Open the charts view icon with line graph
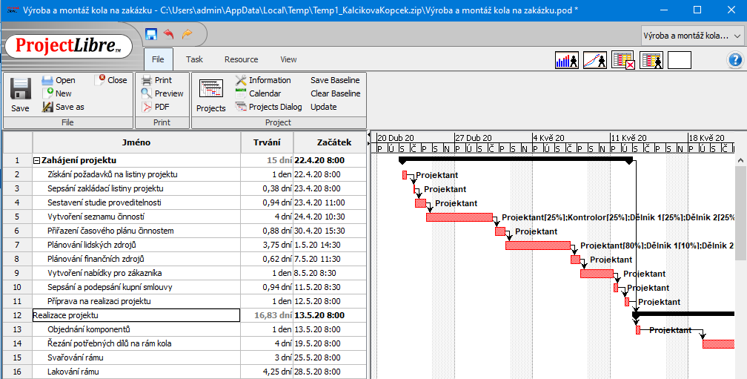This screenshot has width=747, height=379. pyautogui.click(x=595, y=60)
